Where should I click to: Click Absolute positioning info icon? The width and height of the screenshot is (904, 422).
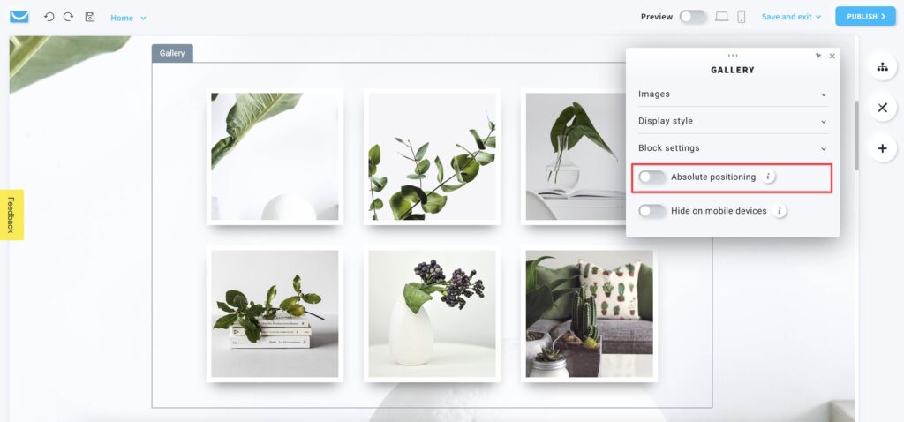pyautogui.click(x=768, y=177)
